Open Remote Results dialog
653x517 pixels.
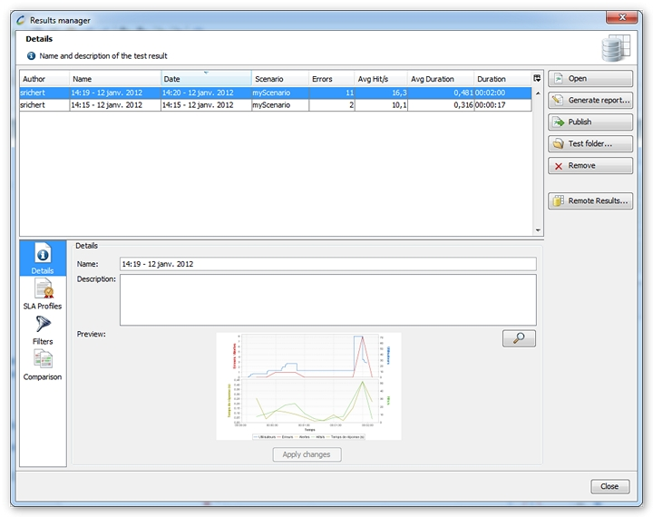pos(590,200)
